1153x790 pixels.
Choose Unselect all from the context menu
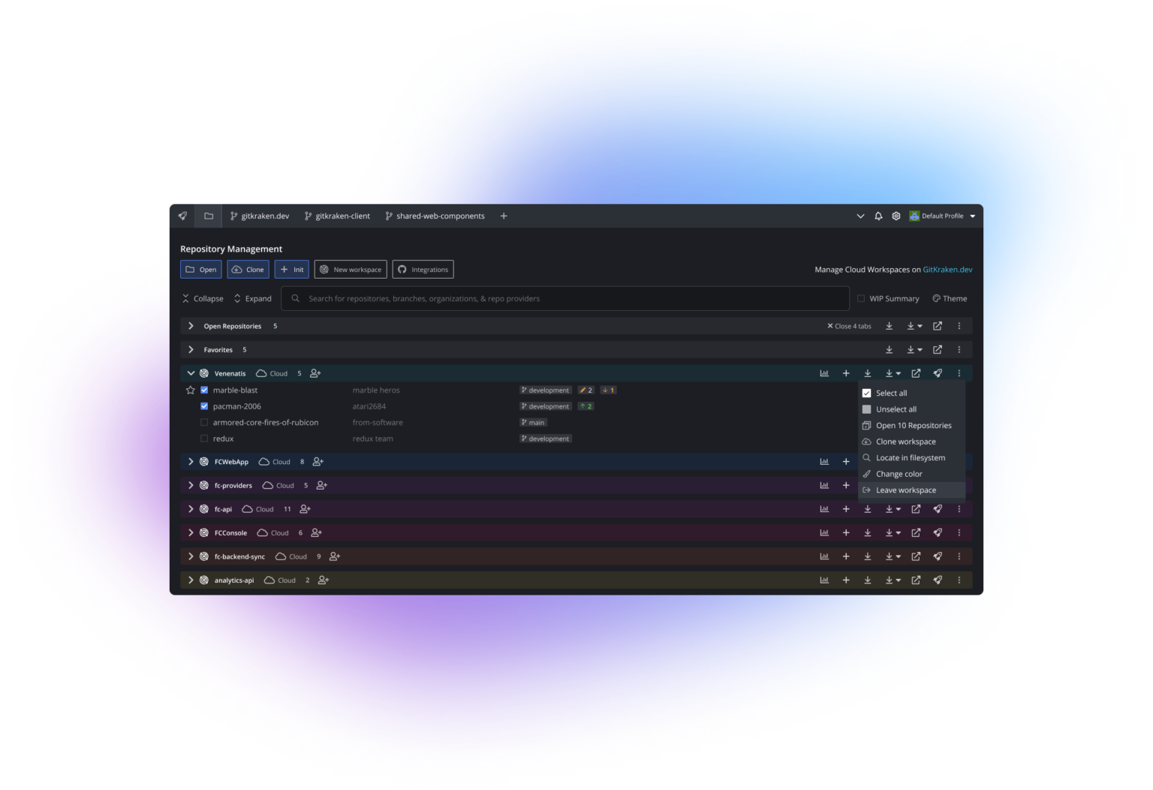911,409
